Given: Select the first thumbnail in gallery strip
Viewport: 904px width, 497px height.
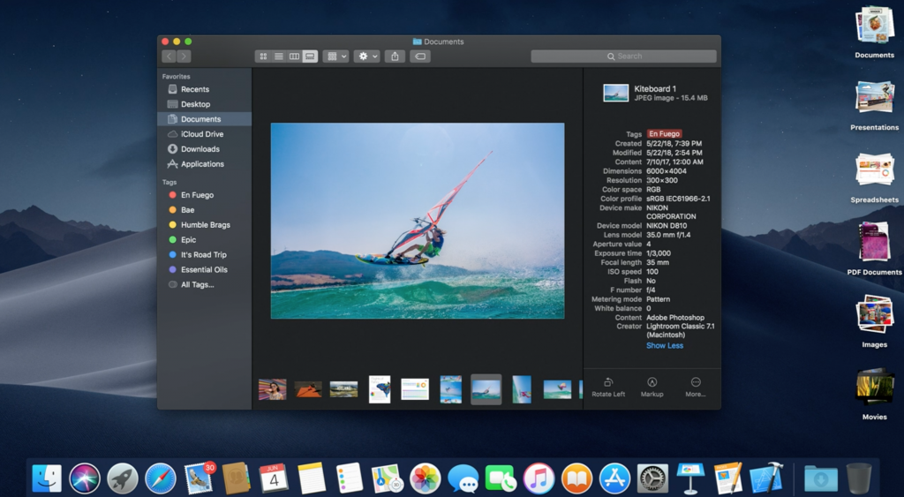Looking at the screenshot, I should click(272, 389).
